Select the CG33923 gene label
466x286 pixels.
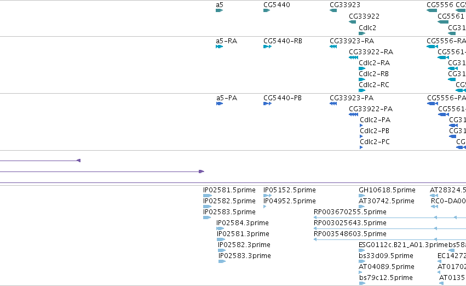[x=345, y=5]
